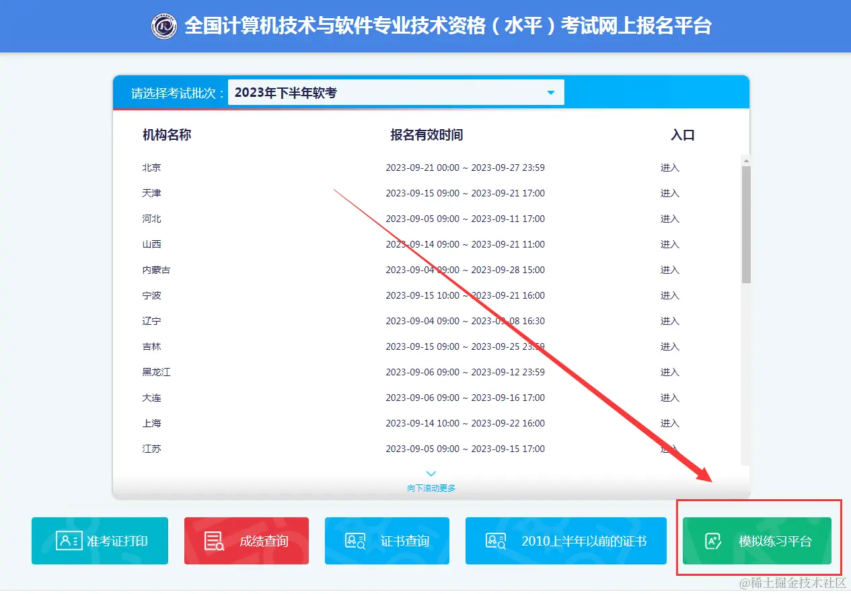Select the 内蒙古 institution name
This screenshot has height=594, width=851.
tap(156, 270)
